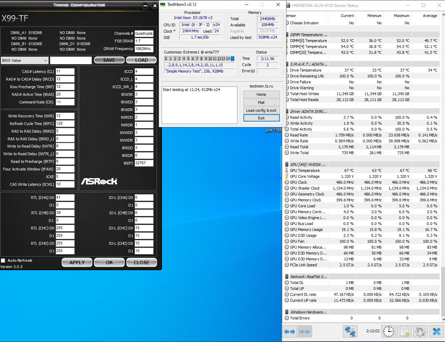Click the Minimum column header in HWiNFO
The width and height of the screenshot is (445, 342).
(x=374, y=16)
